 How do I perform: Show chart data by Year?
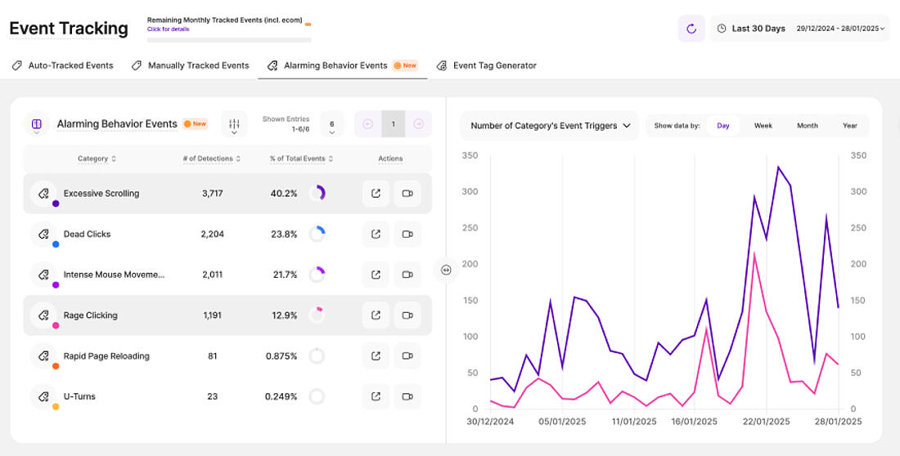(x=849, y=126)
